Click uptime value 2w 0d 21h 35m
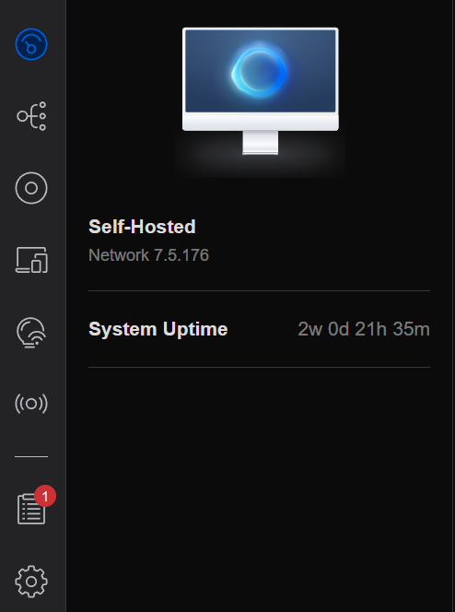 click(x=364, y=329)
